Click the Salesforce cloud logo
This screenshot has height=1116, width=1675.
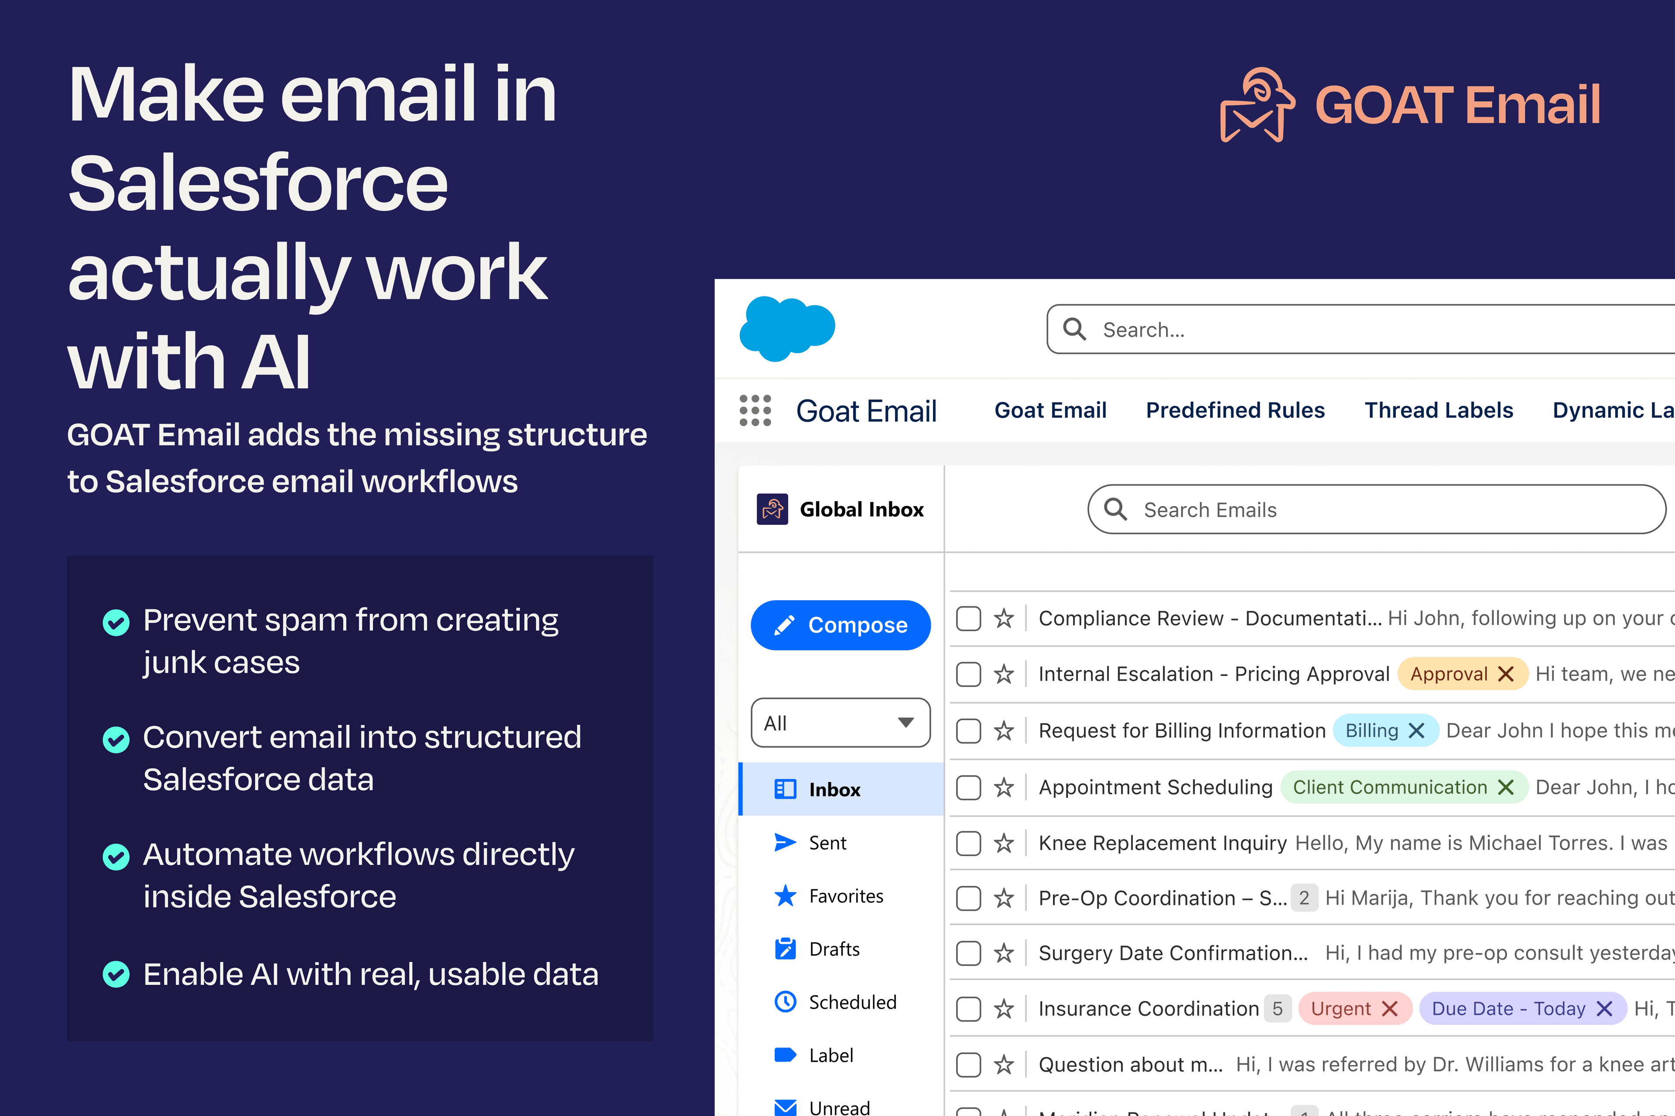[x=787, y=328]
